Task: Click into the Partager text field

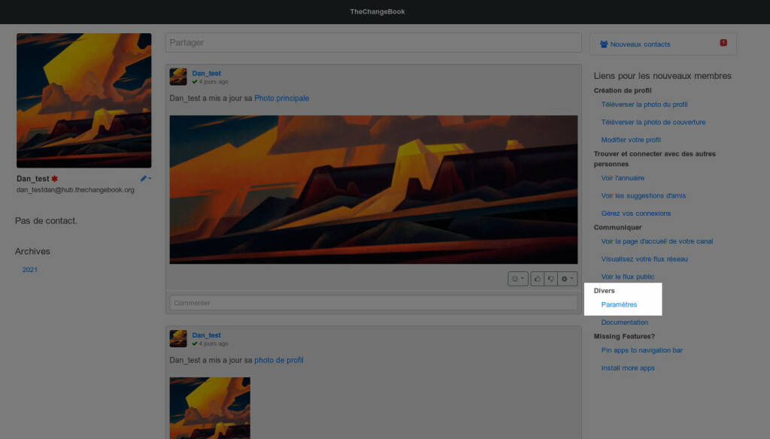Action: [x=373, y=43]
